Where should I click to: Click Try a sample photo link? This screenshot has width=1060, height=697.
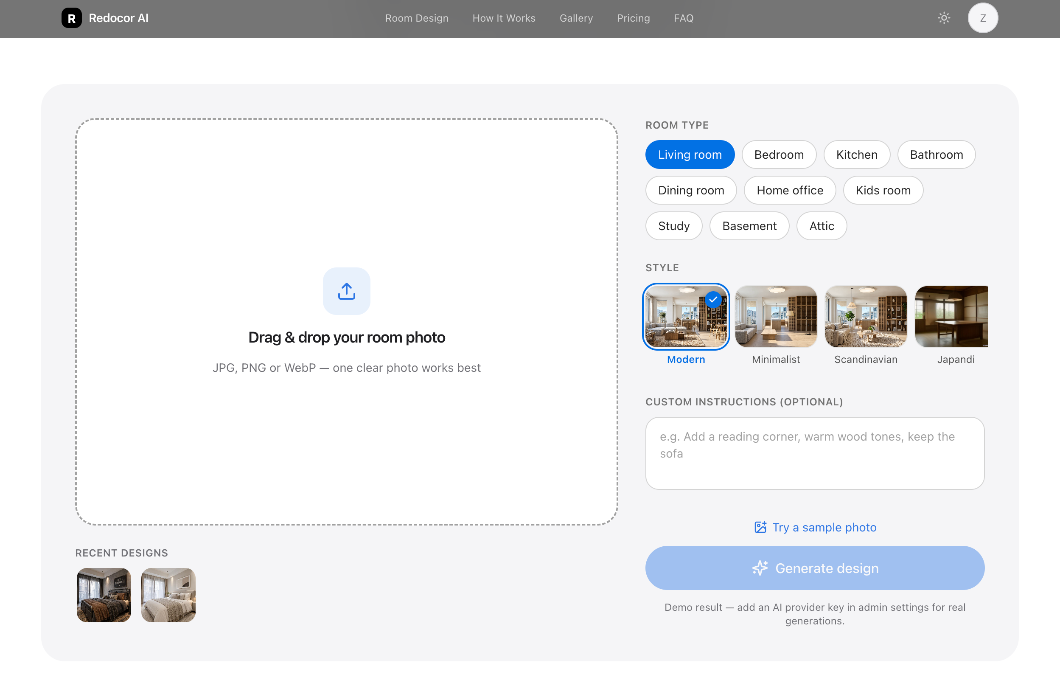coord(815,527)
